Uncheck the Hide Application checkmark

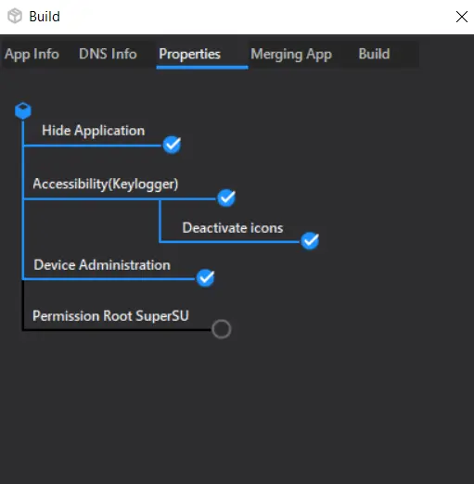pyautogui.click(x=172, y=145)
